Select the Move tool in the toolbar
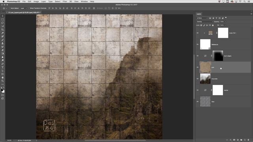The width and height of the screenshot is (253, 142). tap(2, 16)
